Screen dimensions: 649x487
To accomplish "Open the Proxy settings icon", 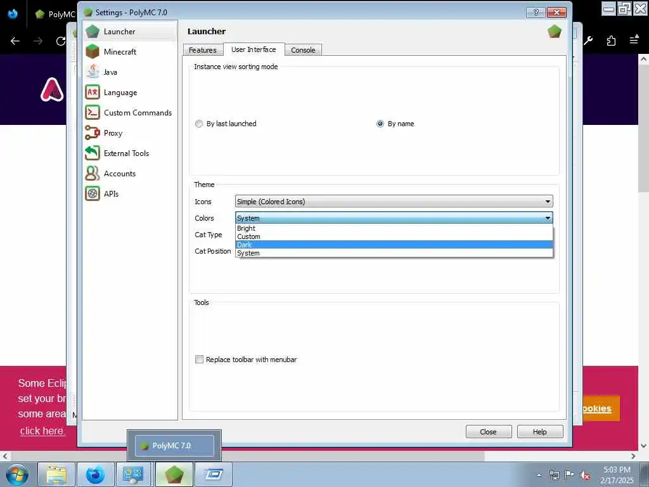I will [93, 133].
